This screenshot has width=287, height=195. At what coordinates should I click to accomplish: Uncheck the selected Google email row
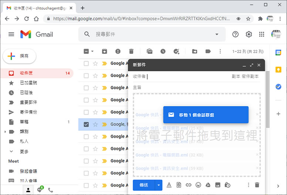pos(86,124)
